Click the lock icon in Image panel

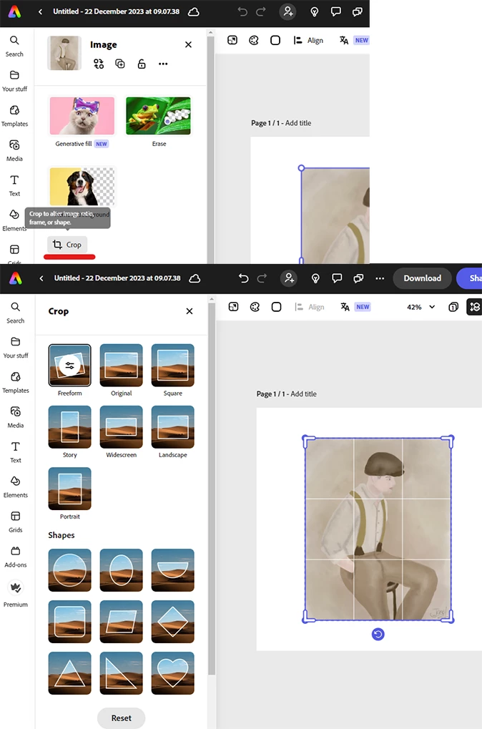click(x=142, y=64)
